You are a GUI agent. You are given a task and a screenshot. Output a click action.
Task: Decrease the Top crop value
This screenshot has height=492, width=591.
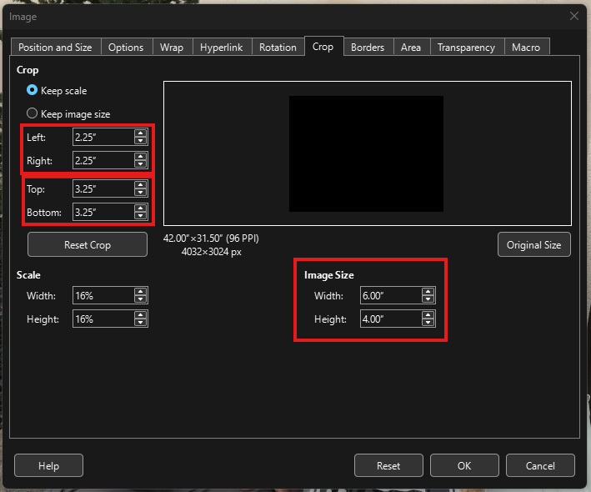coord(140,193)
